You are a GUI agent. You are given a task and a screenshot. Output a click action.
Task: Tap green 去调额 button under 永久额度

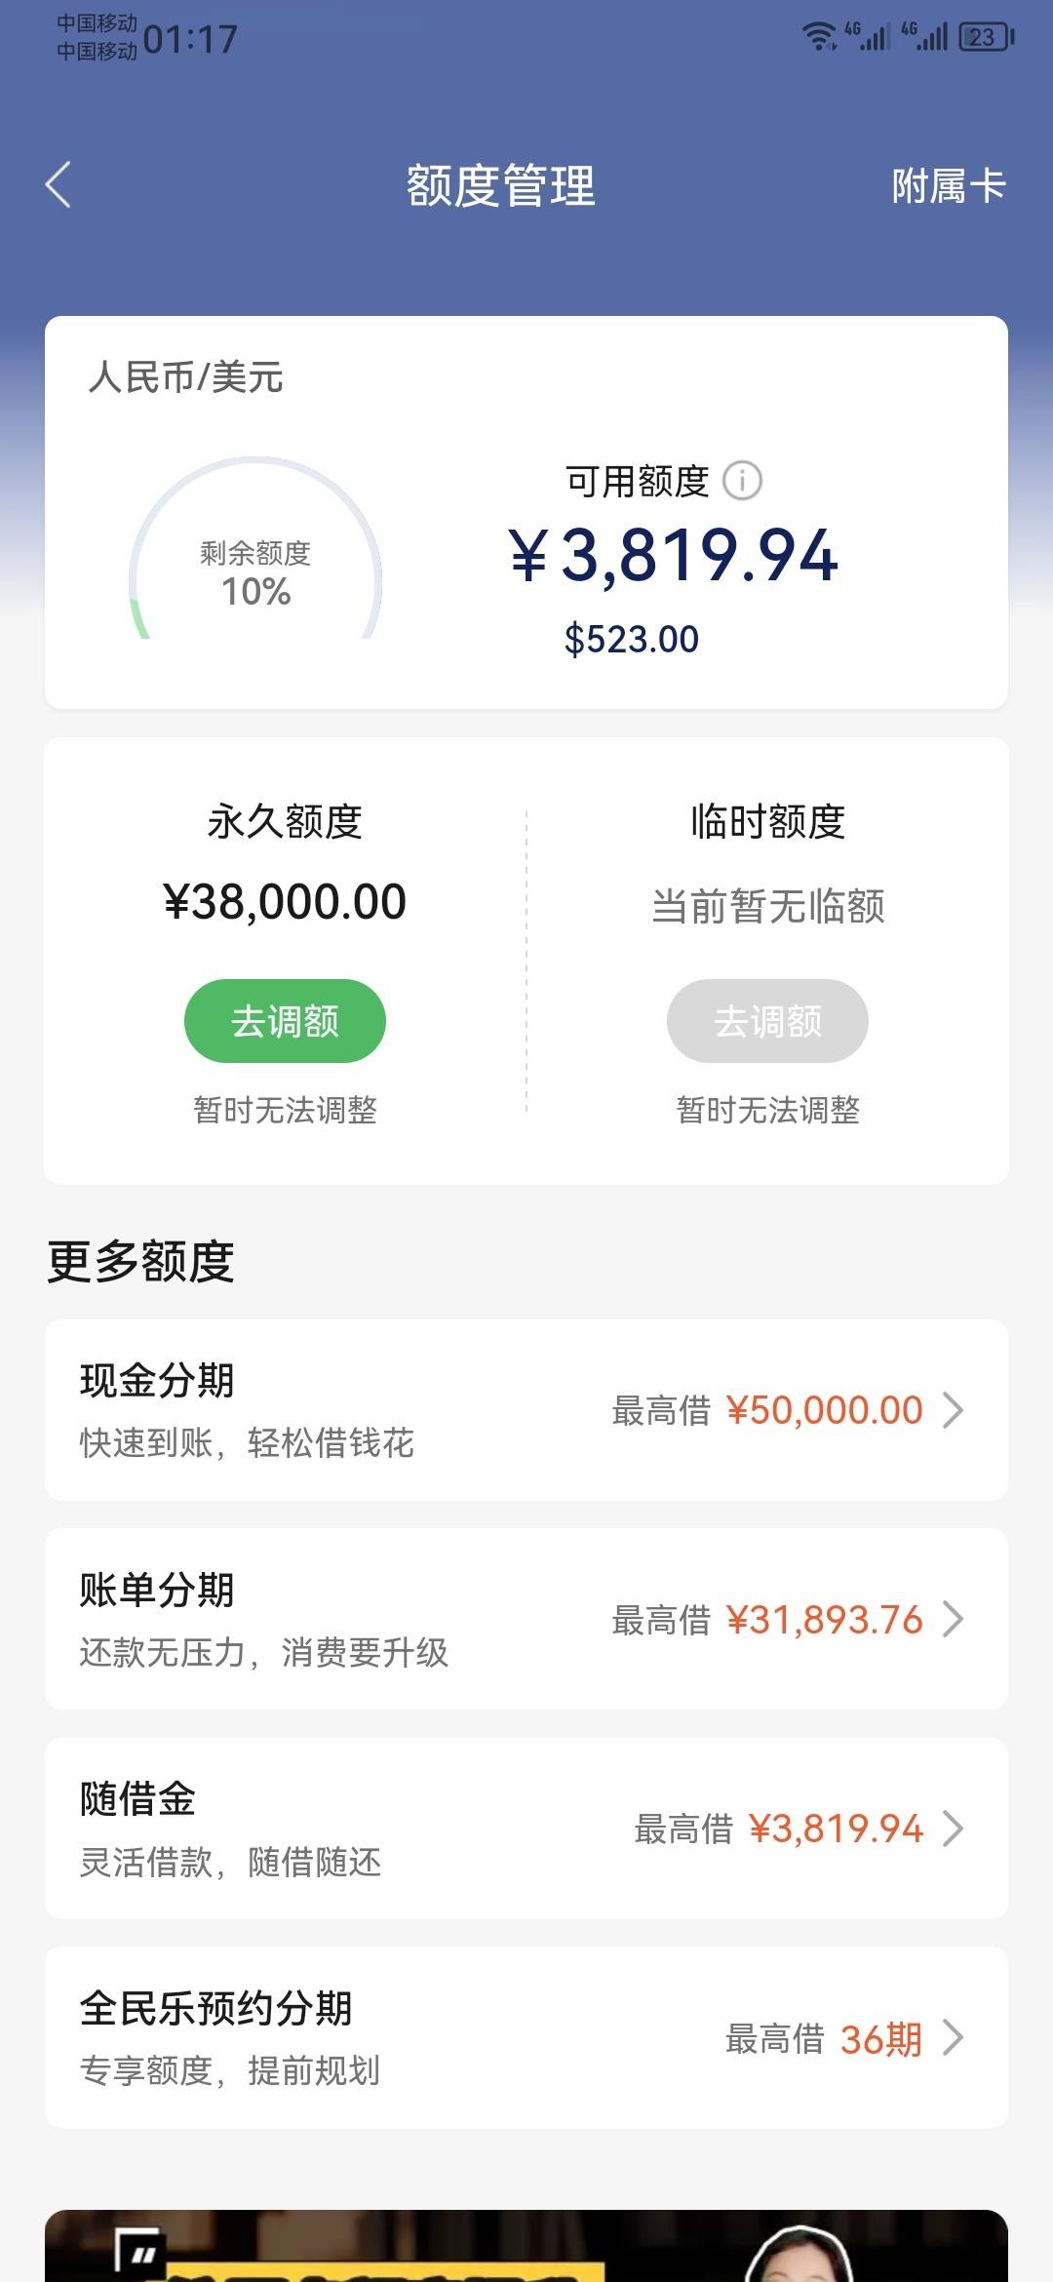tap(285, 1021)
